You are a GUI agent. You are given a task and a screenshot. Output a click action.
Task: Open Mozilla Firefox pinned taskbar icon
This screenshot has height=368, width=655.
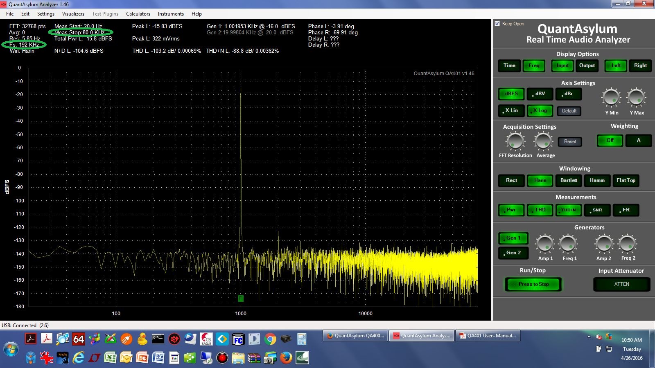click(x=286, y=358)
